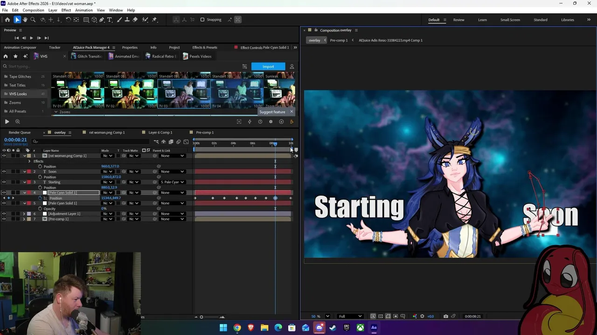The height and width of the screenshot is (335, 597).
Task: Click the AEJuice settings gear icon
Action: (x=271, y=121)
